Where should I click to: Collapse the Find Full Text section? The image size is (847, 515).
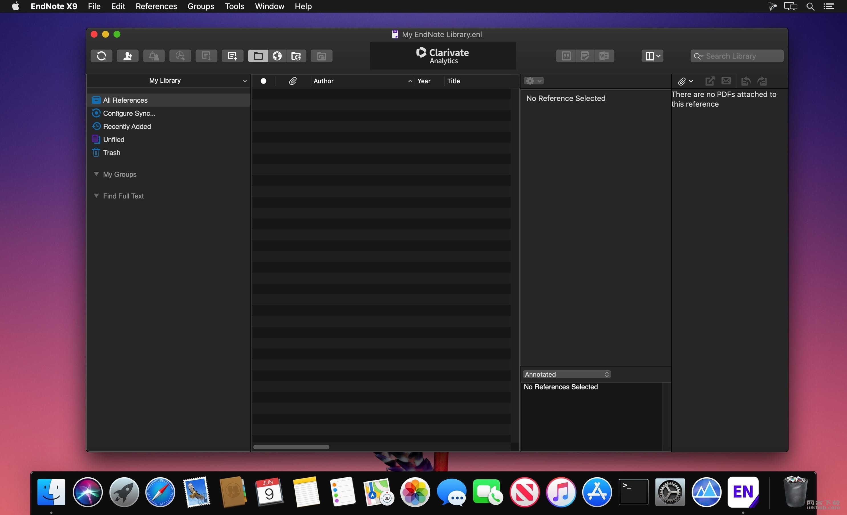(x=96, y=196)
